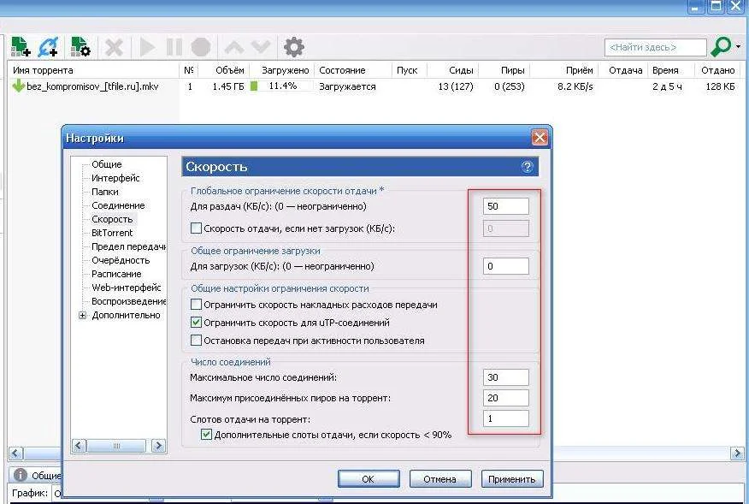749x504 pixels.
Task: Click upload slots field showing 1
Action: 506,418
